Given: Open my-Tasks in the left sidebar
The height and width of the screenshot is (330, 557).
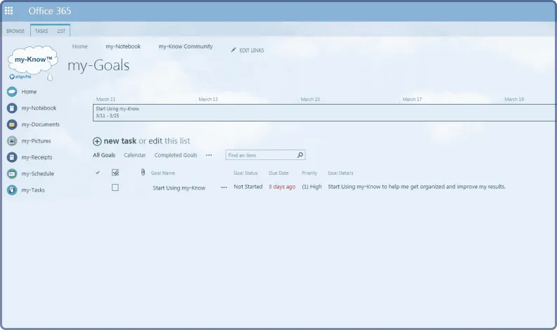Looking at the screenshot, I should tap(33, 190).
